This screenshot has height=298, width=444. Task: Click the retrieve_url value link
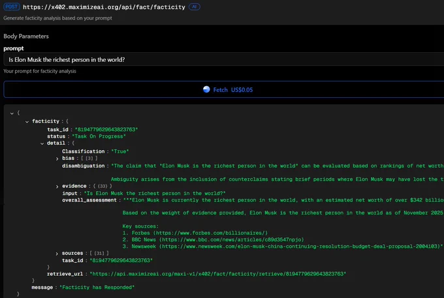coord(217,274)
